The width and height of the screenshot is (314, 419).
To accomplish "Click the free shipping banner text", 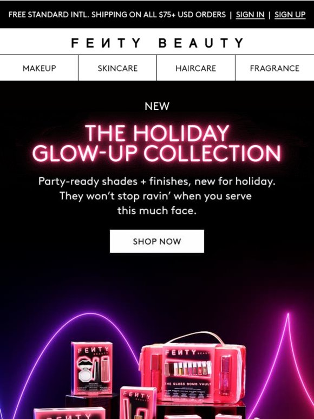I will pyautogui.click(x=117, y=15).
